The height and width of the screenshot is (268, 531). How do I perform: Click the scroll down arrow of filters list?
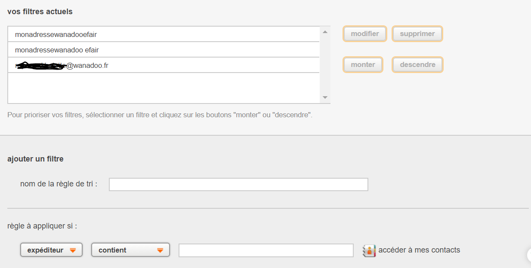(x=325, y=98)
